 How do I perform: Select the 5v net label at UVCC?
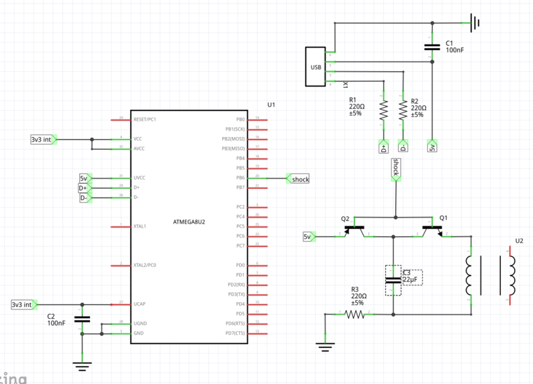point(85,178)
